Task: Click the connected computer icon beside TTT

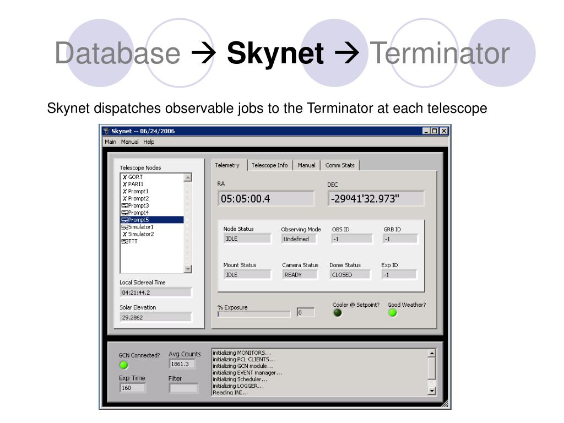Action: click(x=124, y=241)
